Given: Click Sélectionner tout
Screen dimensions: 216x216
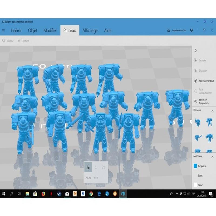Looking at the screenshot, I should (x=204, y=81).
